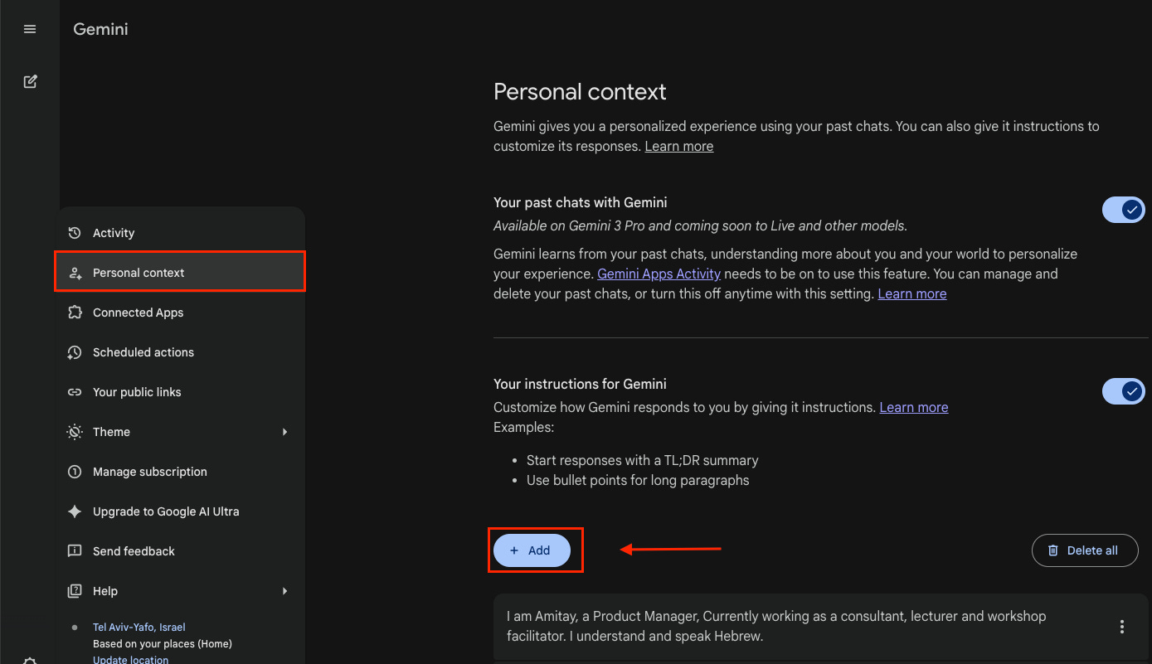Click the Personal context person icon

(75, 273)
